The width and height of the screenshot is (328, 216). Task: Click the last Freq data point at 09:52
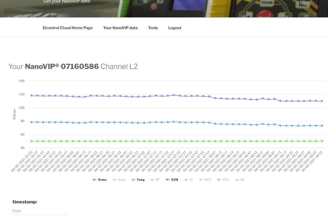click(322, 141)
